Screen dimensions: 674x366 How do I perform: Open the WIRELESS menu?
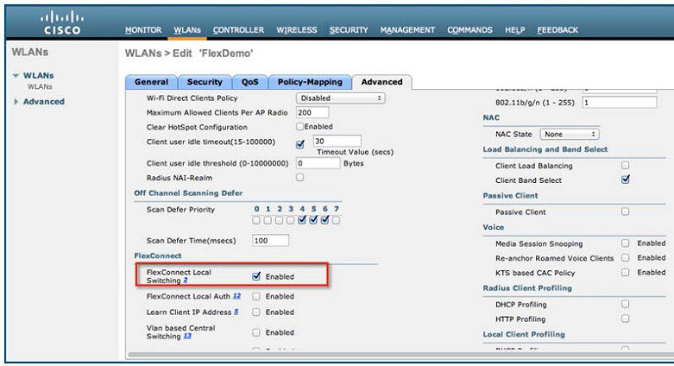297,30
